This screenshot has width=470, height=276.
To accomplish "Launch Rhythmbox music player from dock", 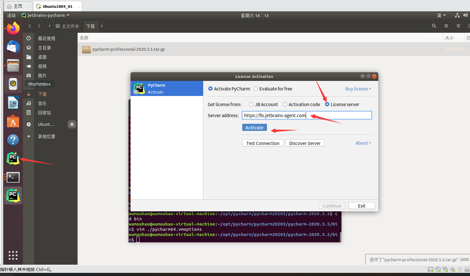I will coord(13,84).
